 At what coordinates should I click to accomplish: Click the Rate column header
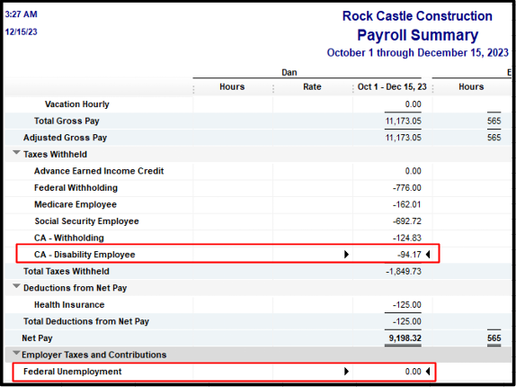click(312, 87)
